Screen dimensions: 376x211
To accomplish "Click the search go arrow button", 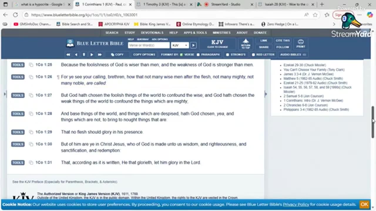I will (x=193, y=45).
